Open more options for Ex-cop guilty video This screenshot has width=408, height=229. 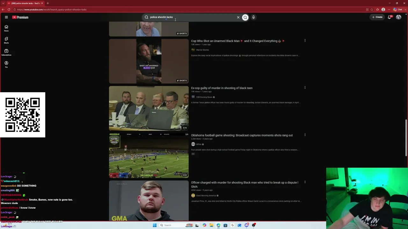pos(305,88)
